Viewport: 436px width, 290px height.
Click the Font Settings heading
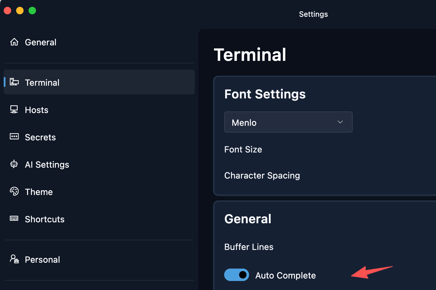pos(265,94)
